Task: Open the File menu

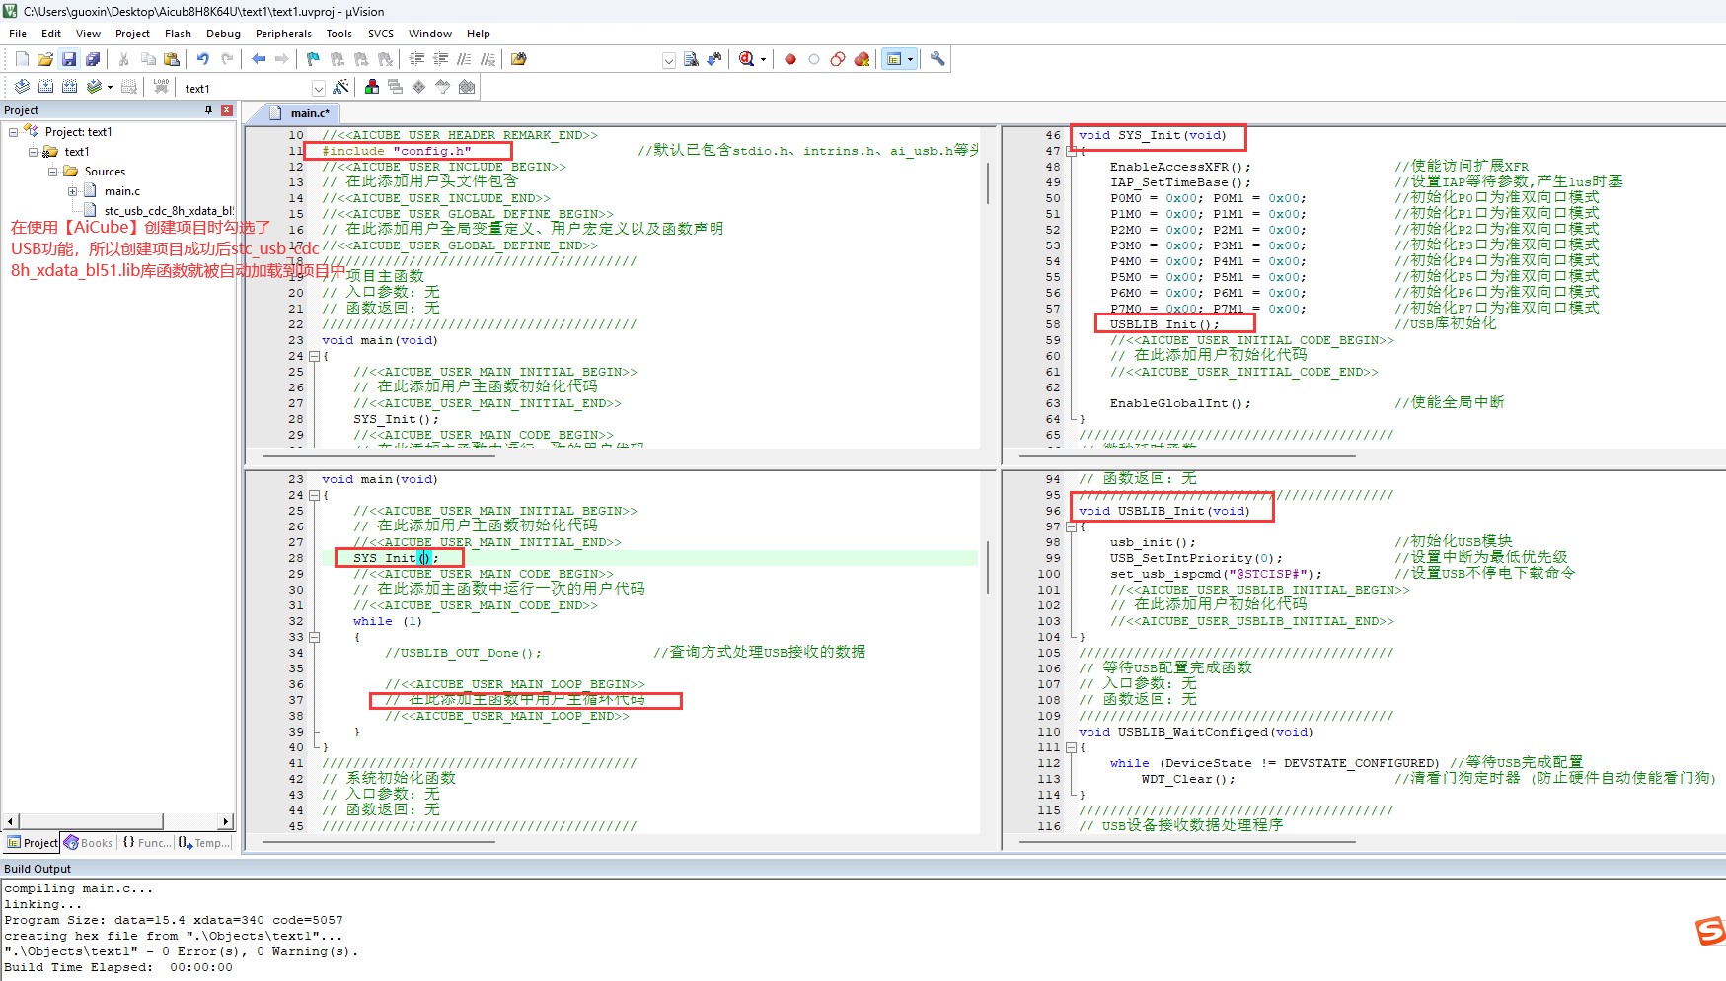Action: coord(18,34)
